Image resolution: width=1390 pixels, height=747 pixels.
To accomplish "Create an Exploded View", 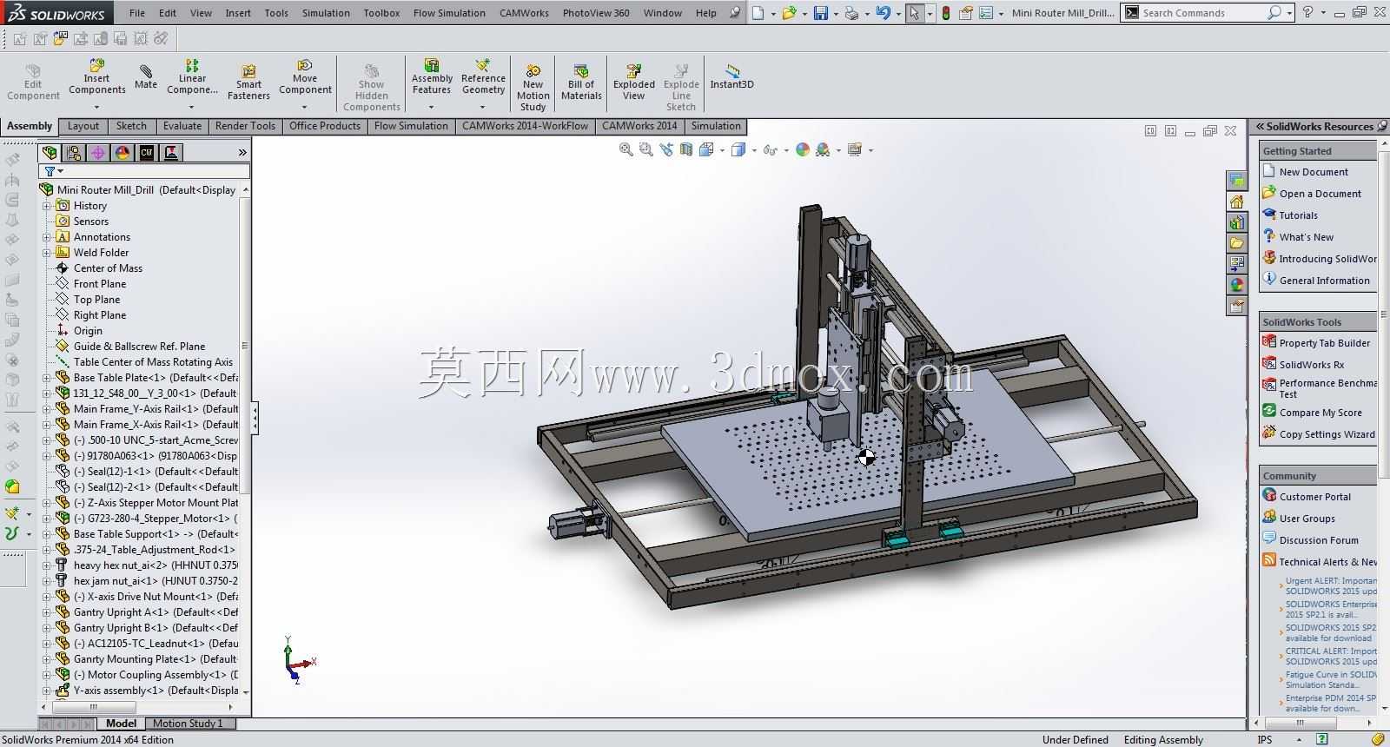I will [634, 83].
